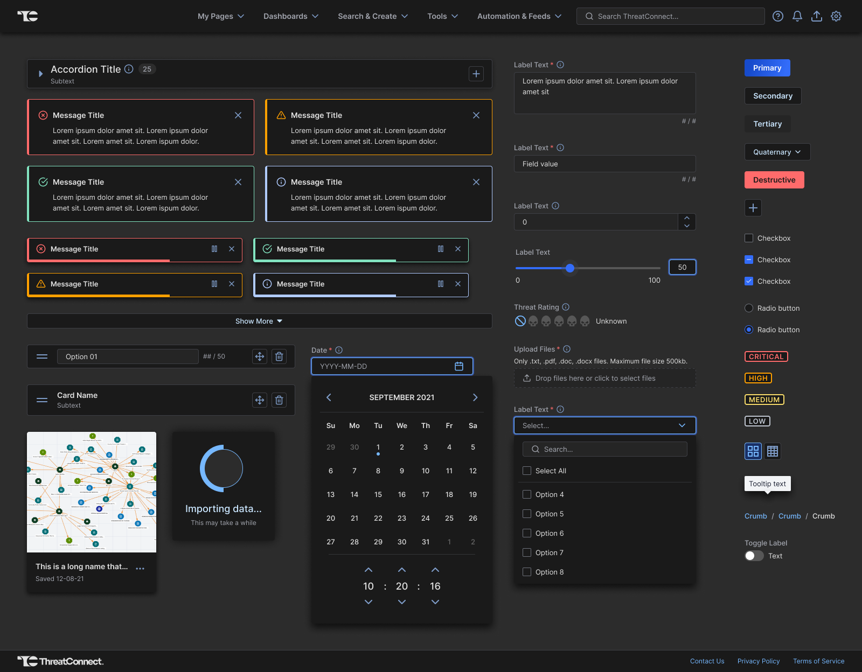Click the upload icon in top bar
The height and width of the screenshot is (672, 862).
tap(817, 16)
